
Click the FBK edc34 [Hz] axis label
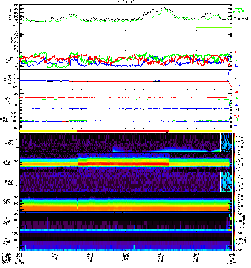(x=6, y=221)
